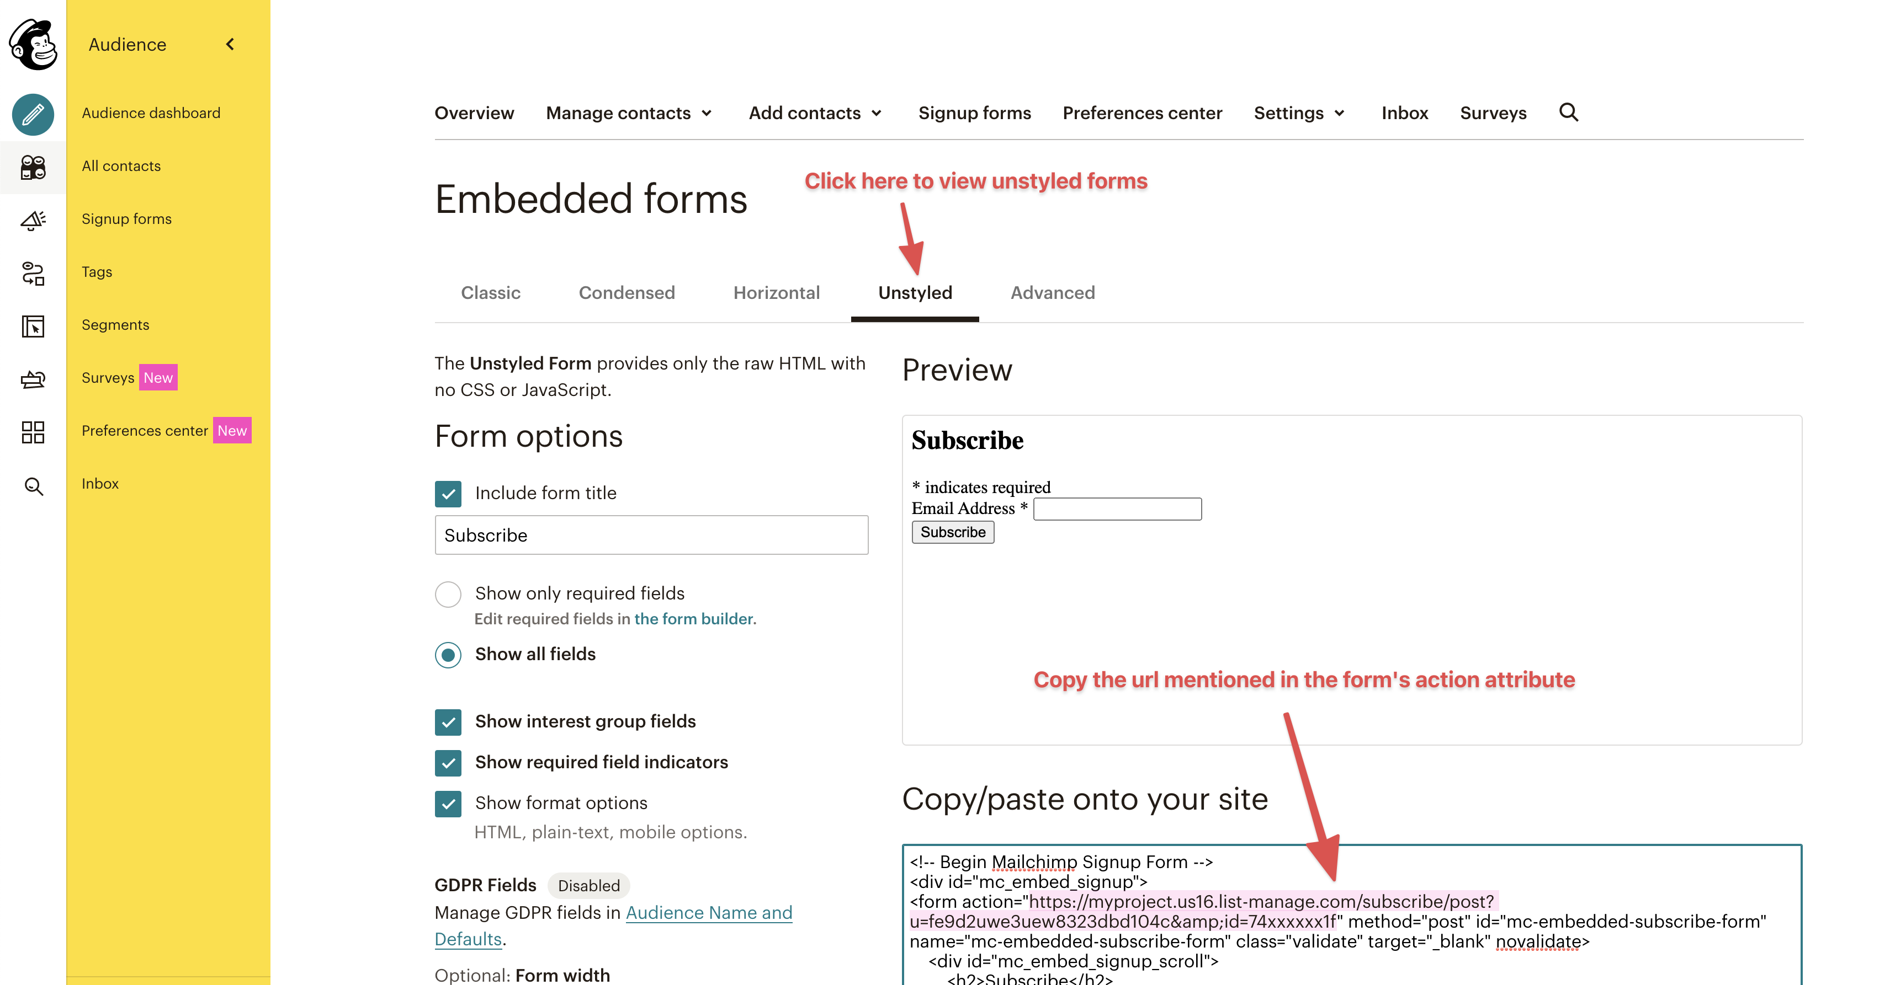
Task: Uncheck Include form title checkbox
Action: pyautogui.click(x=448, y=493)
